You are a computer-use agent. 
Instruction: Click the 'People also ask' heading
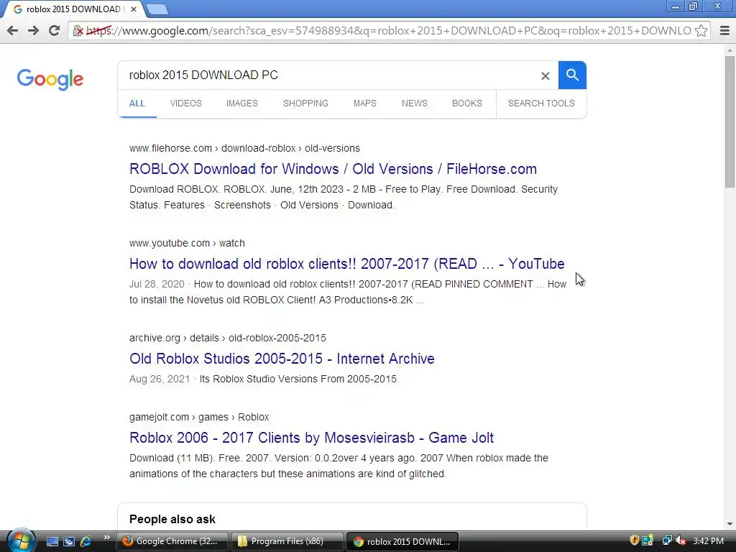172,519
